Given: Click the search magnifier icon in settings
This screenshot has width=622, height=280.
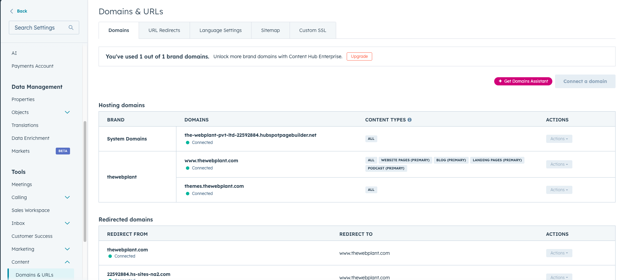Looking at the screenshot, I should point(71,28).
